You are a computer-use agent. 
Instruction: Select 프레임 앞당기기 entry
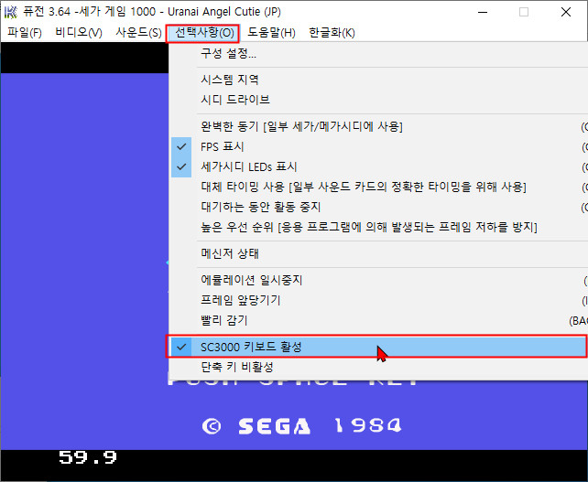379,300
